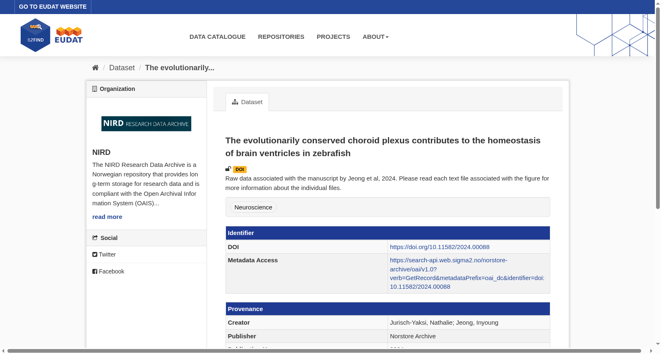The height and width of the screenshot is (354, 661).
Task: Click the open-access unlock icon
Action: [228, 169]
